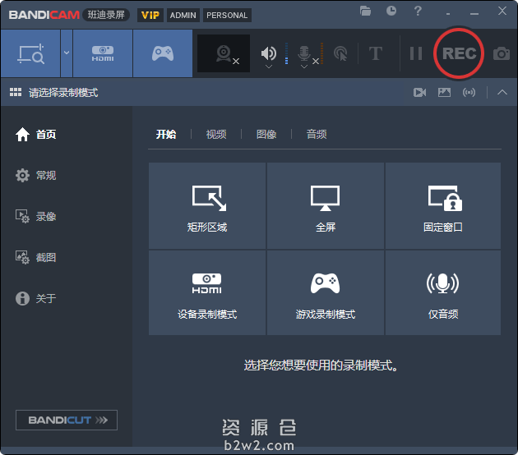Select HDMI device recording mode in toolbar
518x455 pixels.
(103, 53)
